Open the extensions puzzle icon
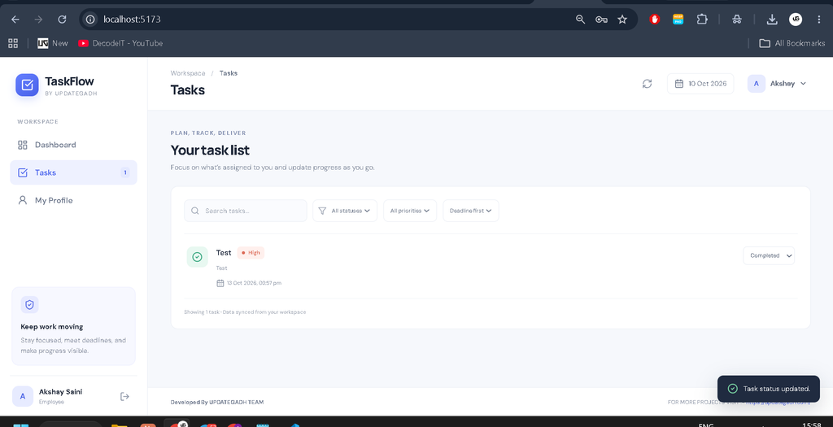 (702, 20)
